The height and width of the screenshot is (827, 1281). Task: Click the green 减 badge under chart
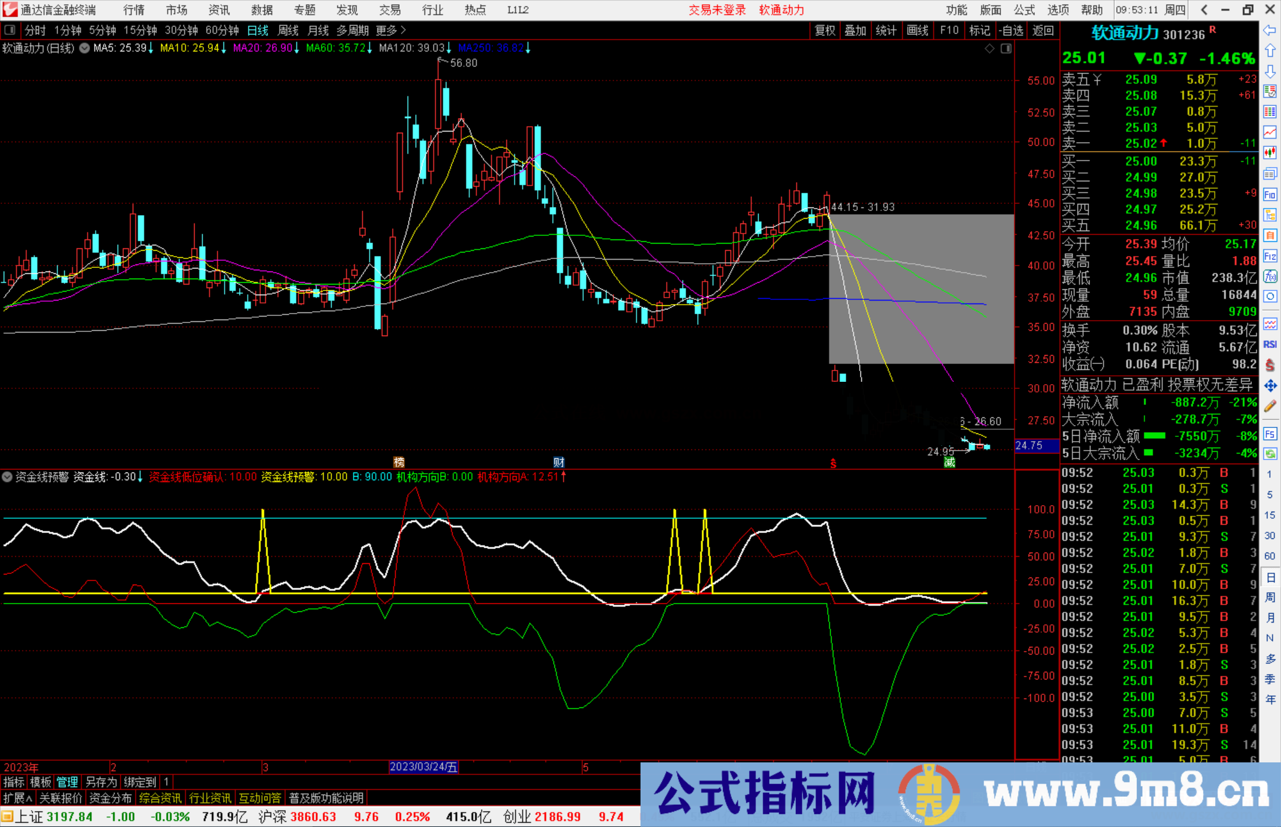(949, 462)
